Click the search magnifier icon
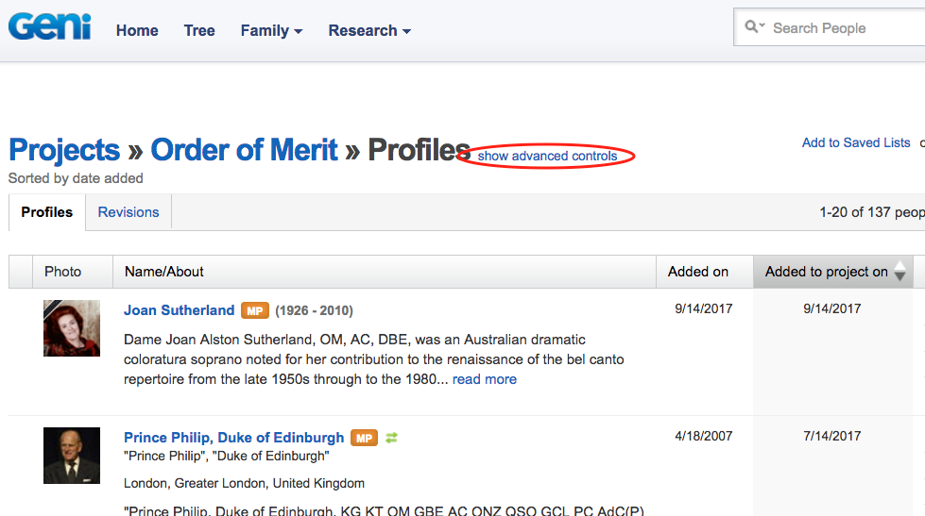Screen dimensions: 925x516 [x=753, y=27]
